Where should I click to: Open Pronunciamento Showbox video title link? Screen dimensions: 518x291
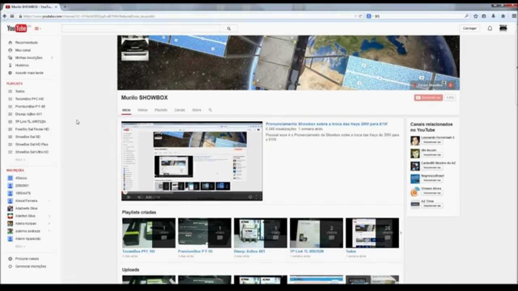point(327,124)
